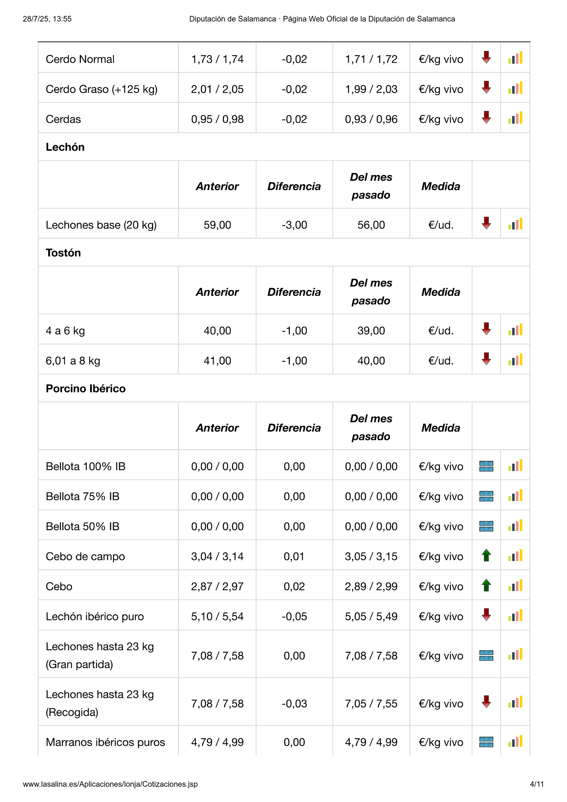Click the Diputación de Salamanca page title
567x802 pixels.
[x=322, y=19]
